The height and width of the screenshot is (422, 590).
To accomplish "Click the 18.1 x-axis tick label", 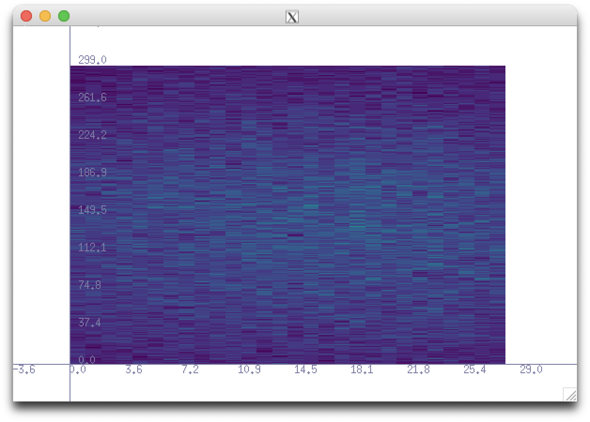I will (362, 369).
